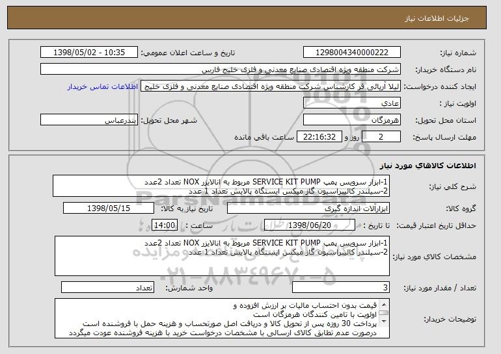Click the label تعداد / مقدار مورد نیاز
Screen dimensions: 501x354
tap(440, 288)
